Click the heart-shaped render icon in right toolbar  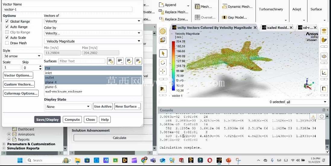[x=324, y=40]
